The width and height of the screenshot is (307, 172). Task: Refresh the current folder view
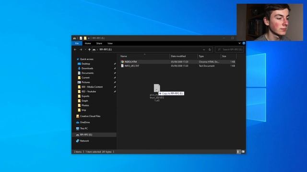(210, 50)
